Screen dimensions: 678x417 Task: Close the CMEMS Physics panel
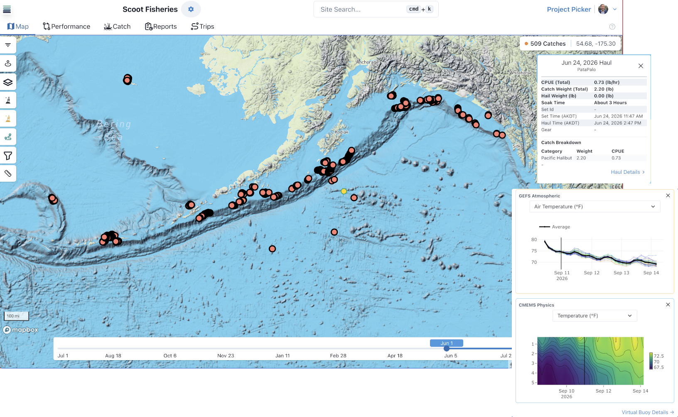[x=668, y=305]
